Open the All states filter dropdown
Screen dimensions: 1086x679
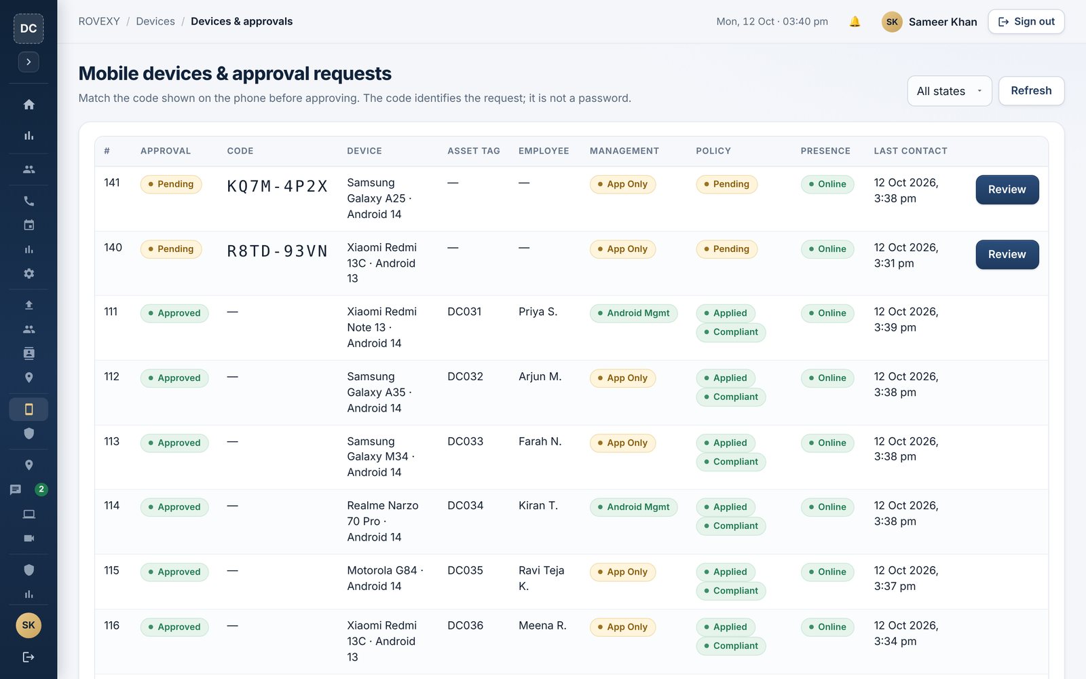[x=950, y=91]
